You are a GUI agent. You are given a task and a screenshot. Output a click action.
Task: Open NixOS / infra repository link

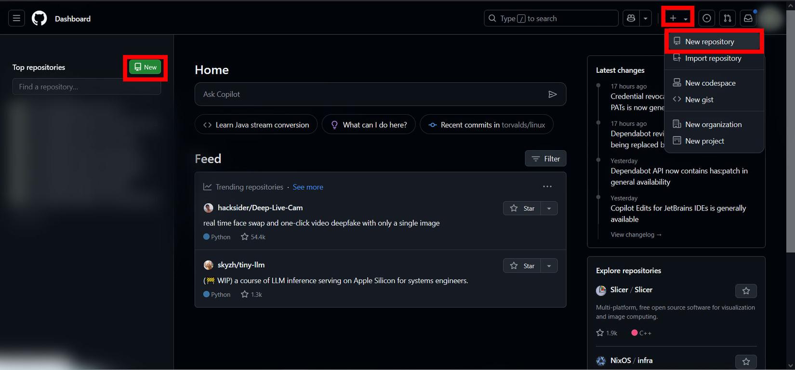(631, 360)
